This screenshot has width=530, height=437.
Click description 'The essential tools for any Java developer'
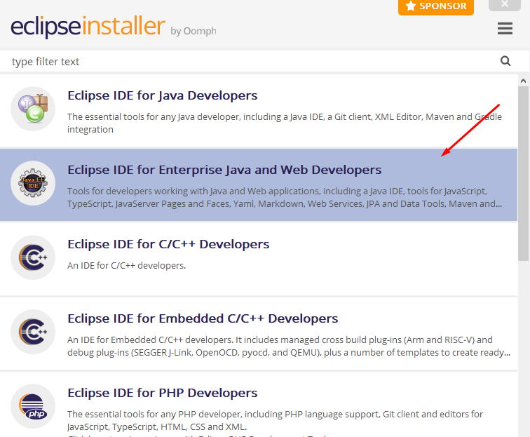point(285,123)
